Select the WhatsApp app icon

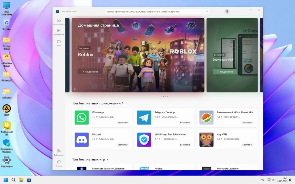[81, 117]
